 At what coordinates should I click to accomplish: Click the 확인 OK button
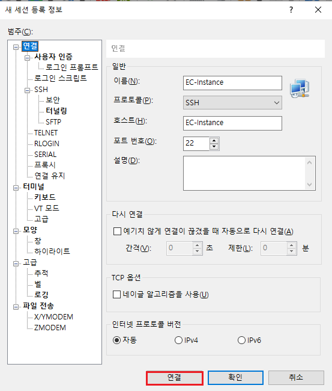coord(235,378)
